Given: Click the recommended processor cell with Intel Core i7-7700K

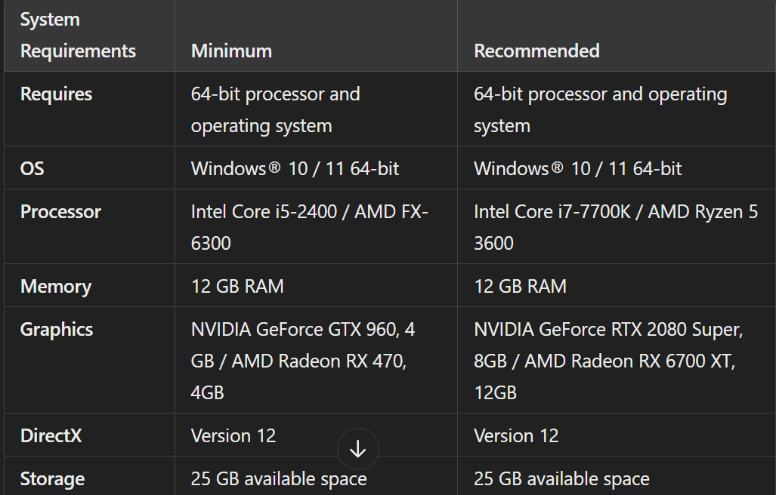Looking at the screenshot, I should (615, 227).
